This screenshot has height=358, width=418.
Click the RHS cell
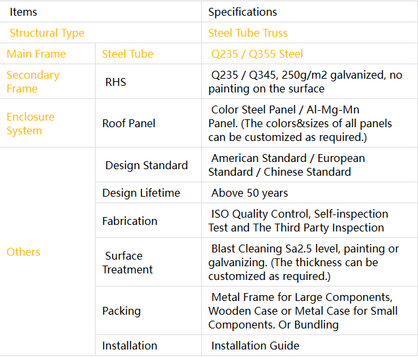(115, 82)
